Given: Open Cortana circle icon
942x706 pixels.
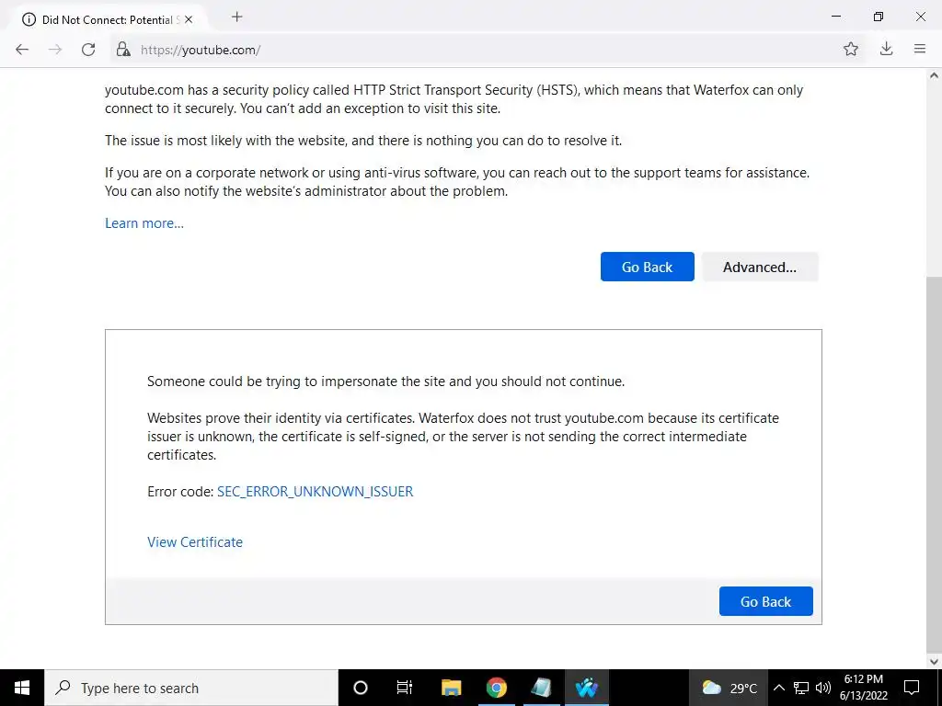Looking at the screenshot, I should [361, 688].
